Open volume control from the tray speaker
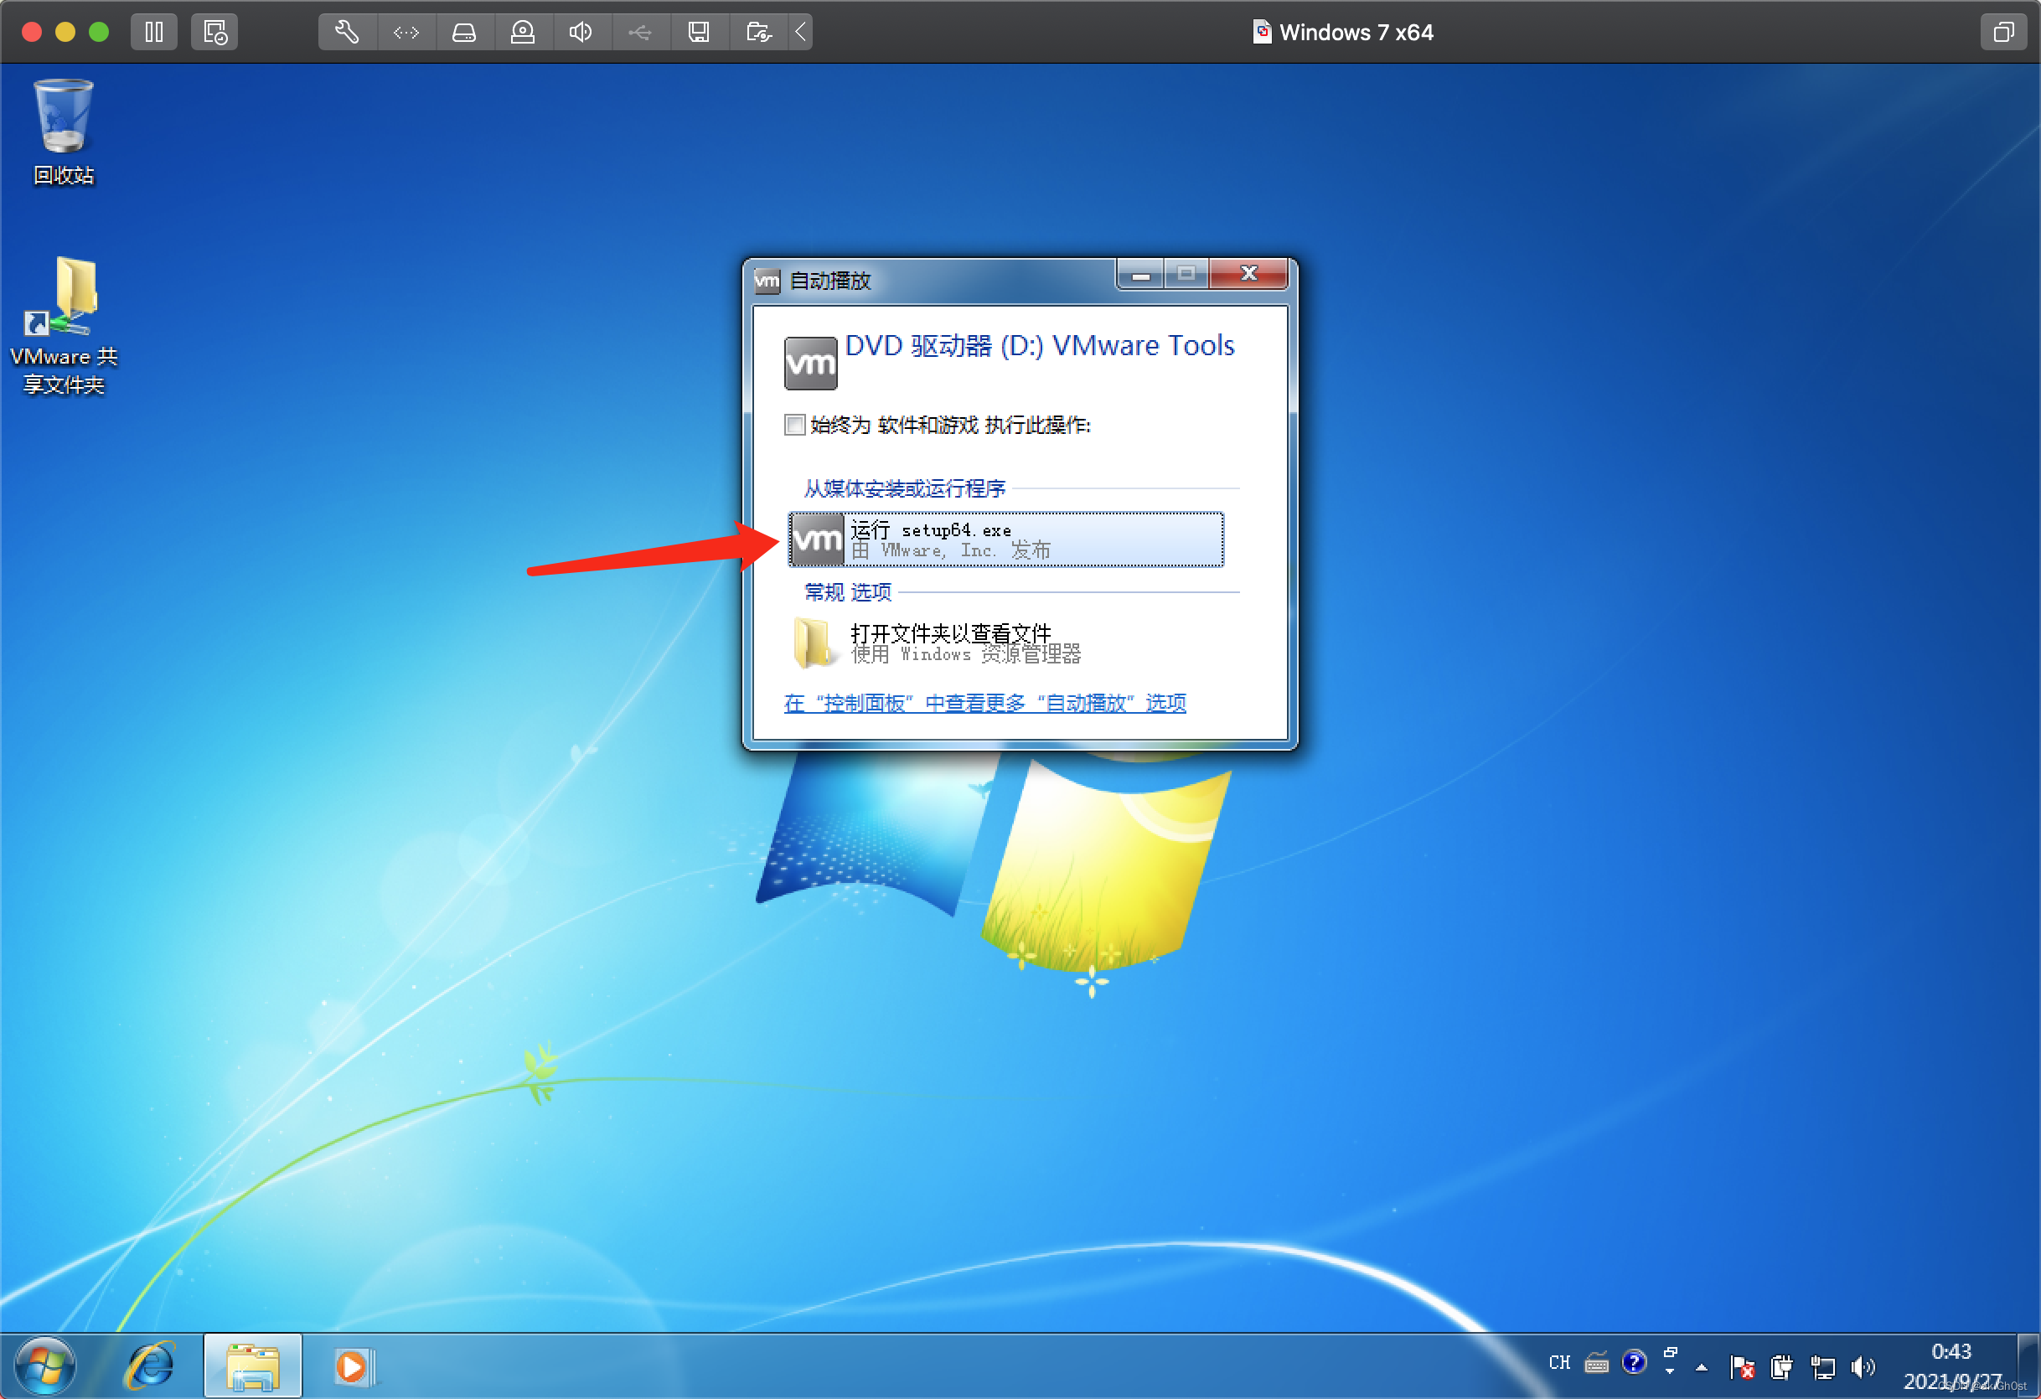Screen dimensions: 2041x1399 tap(1862, 1366)
